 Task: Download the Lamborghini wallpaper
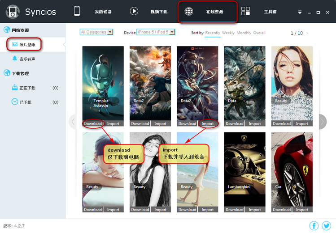pos(235,210)
